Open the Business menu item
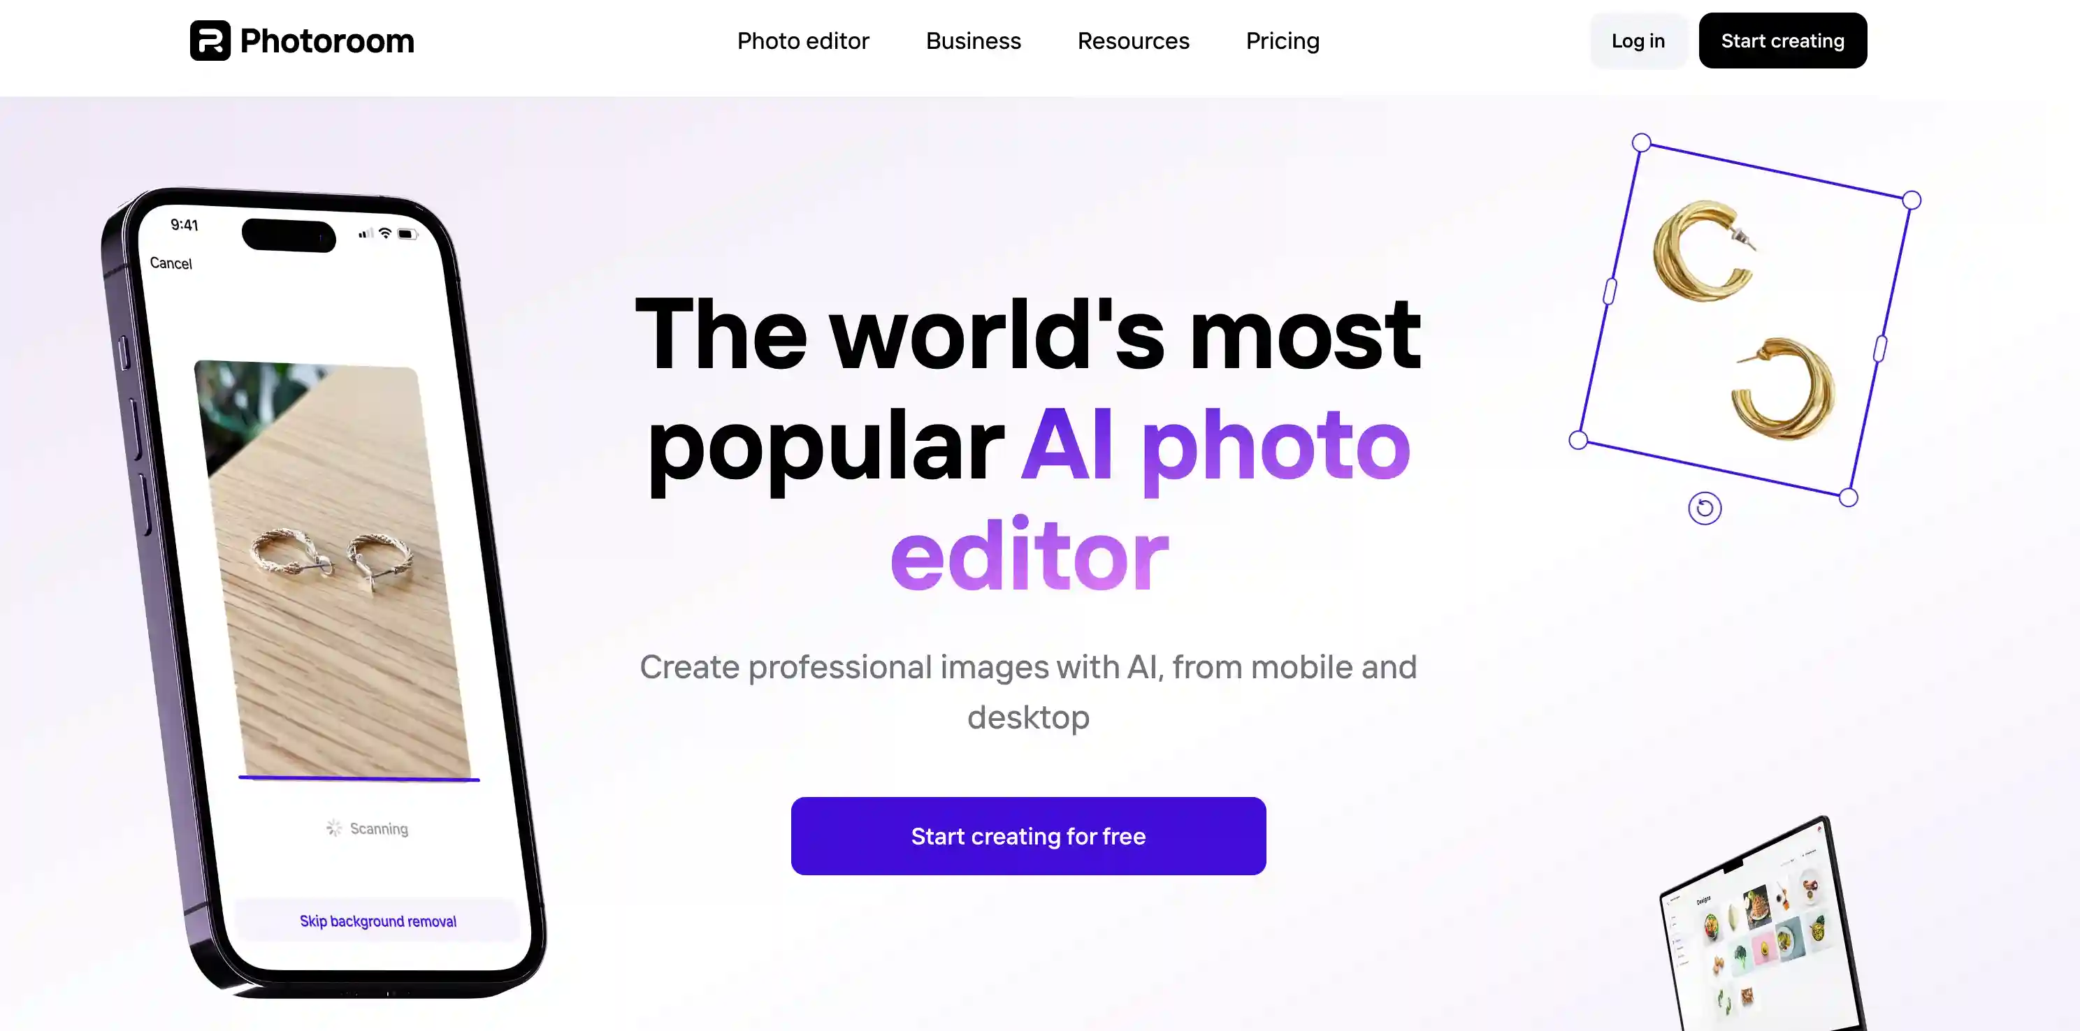Image resolution: width=2080 pixels, height=1031 pixels. (974, 40)
